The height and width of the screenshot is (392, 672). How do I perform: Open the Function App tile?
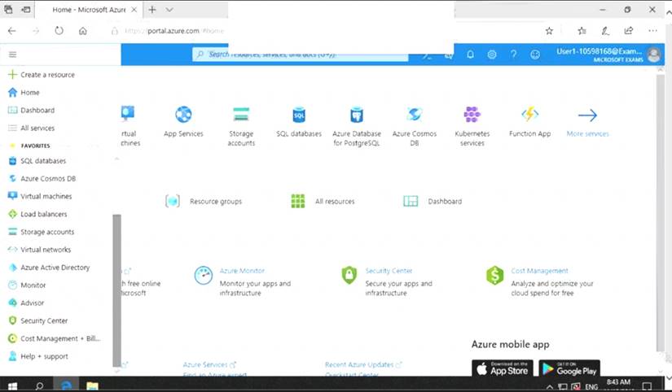click(x=529, y=122)
